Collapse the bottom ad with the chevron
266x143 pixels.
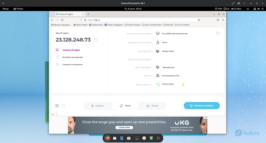pos(53,114)
